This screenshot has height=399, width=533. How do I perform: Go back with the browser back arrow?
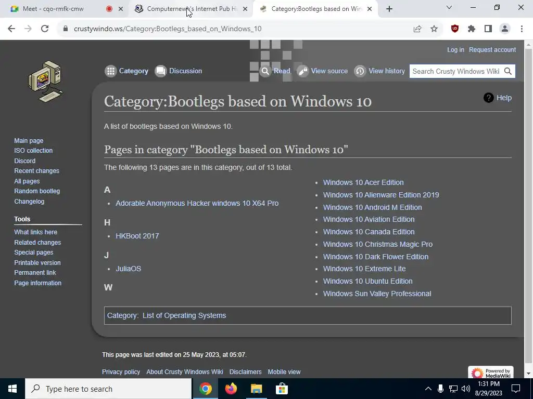pyautogui.click(x=11, y=29)
